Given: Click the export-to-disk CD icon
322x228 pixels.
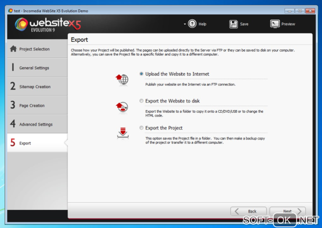Looking at the screenshot, I should click(x=122, y=107).
